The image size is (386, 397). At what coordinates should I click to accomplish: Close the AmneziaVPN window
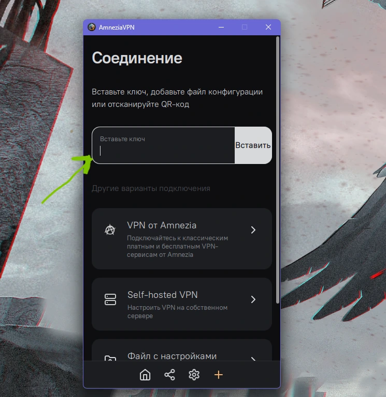pos(268,28)
